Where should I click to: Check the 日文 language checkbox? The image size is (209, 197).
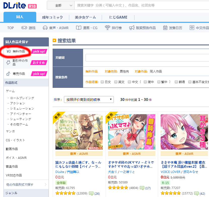tap(102, 82)
